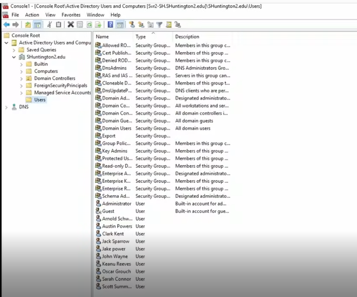
Task: Expand the Builtin container
Action: click(21, 64)
